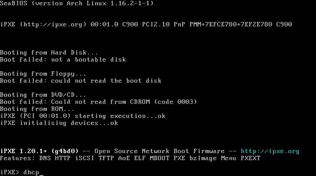Viewport: 316px width, 176px height.
Task: Click 'Open Source Network Boot Firmware' text
Action: pyautogui.click(x=159, y=151)
